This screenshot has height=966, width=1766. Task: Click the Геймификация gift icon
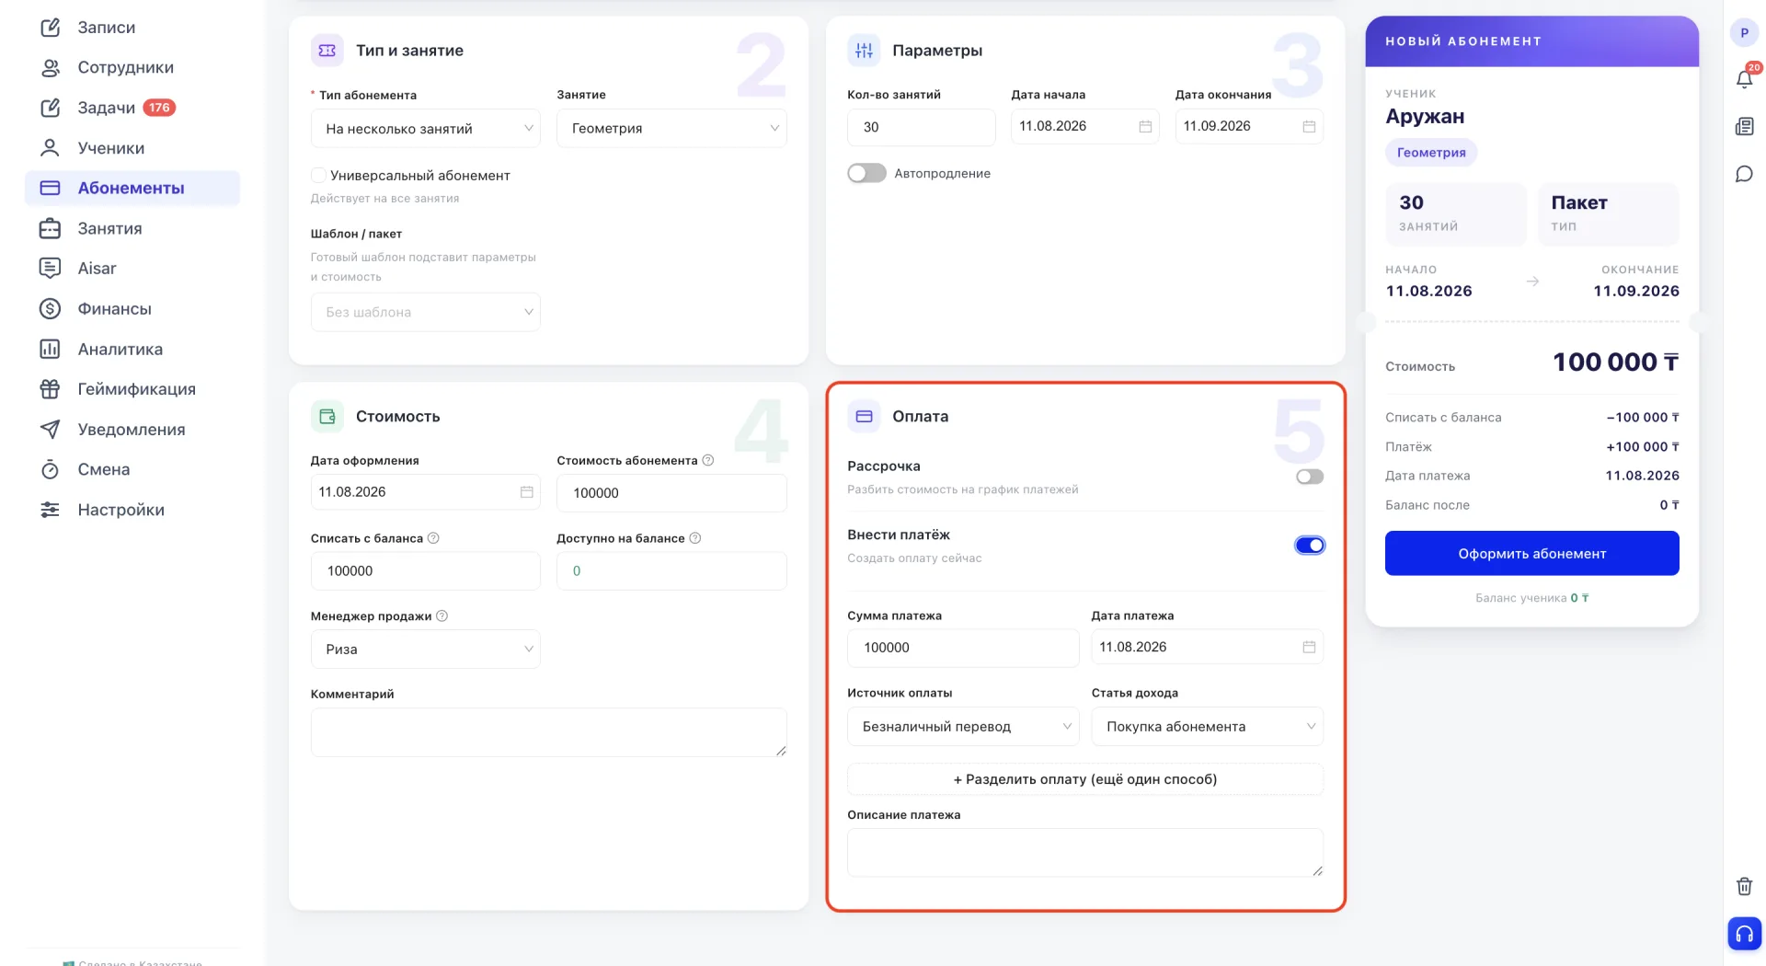coord(50,389)
